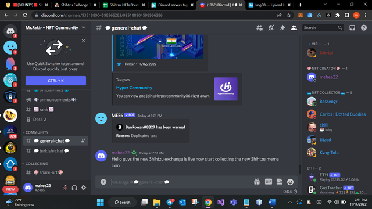Toggle the member list icon

click(294, 28)
